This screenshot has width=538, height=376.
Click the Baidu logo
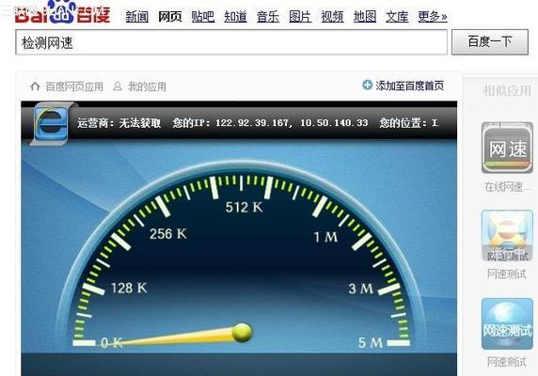point(63,12)
